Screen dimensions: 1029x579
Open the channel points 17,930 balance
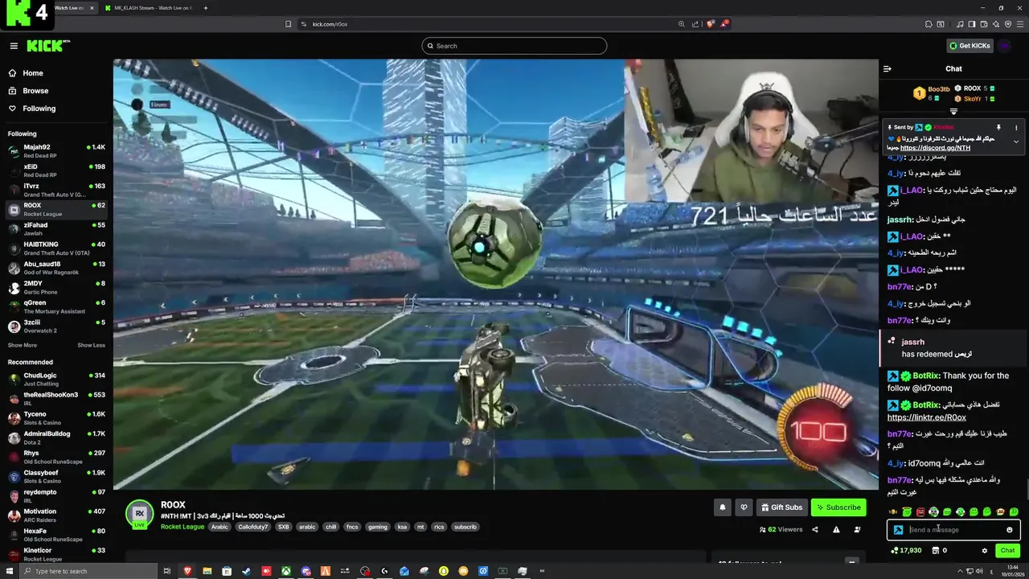(906, 551)
